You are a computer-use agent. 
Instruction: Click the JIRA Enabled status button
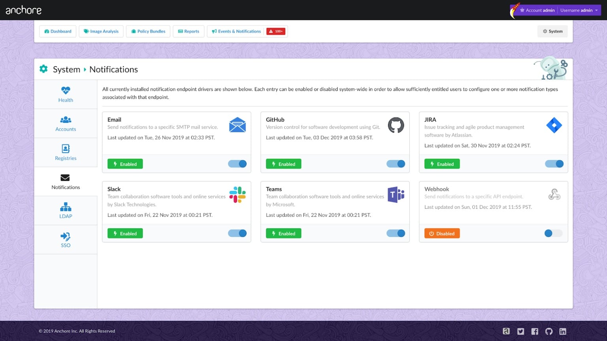(x=442, y=164)
